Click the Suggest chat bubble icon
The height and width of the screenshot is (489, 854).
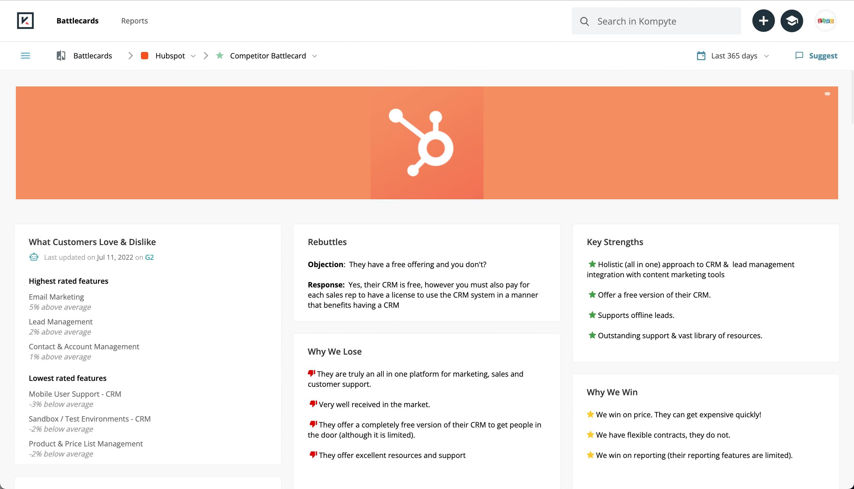(799, 56)
